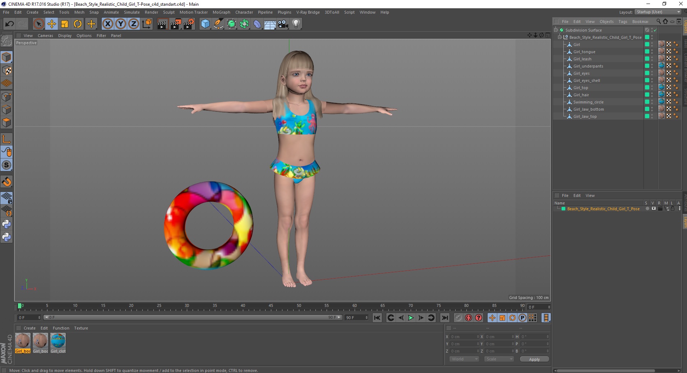Toggle X axis lock
Viewport: 687px width, 373px height.
[x=107, y=24]
